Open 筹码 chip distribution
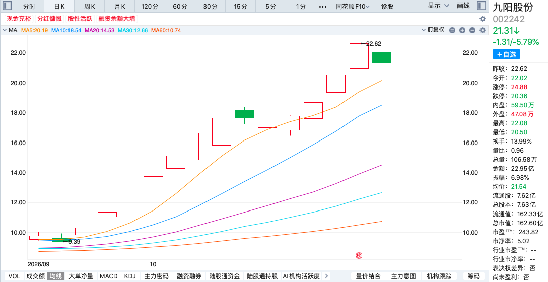The width and height of the screenshot is (548, 282). point(473,276)
